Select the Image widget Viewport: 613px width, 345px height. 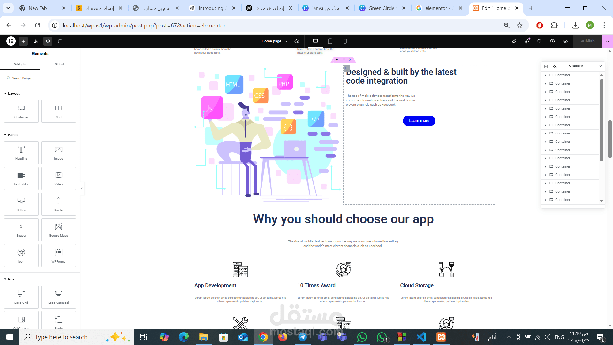coord(58,153)
